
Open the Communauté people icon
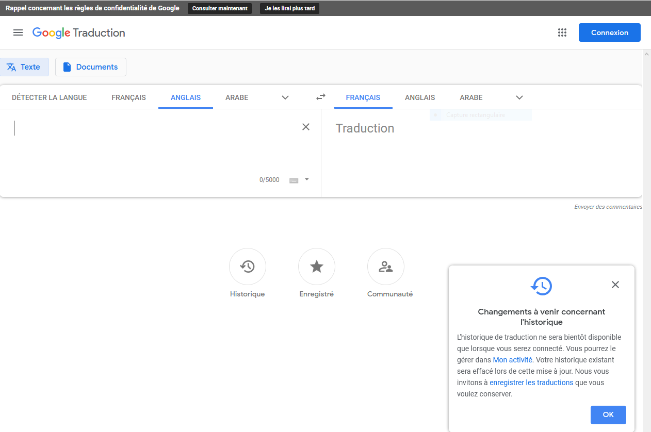386,267
